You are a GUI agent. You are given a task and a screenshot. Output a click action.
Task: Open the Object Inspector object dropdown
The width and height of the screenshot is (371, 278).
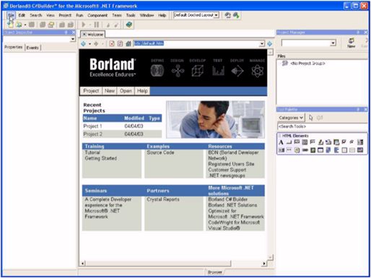[x=73, y=39]
